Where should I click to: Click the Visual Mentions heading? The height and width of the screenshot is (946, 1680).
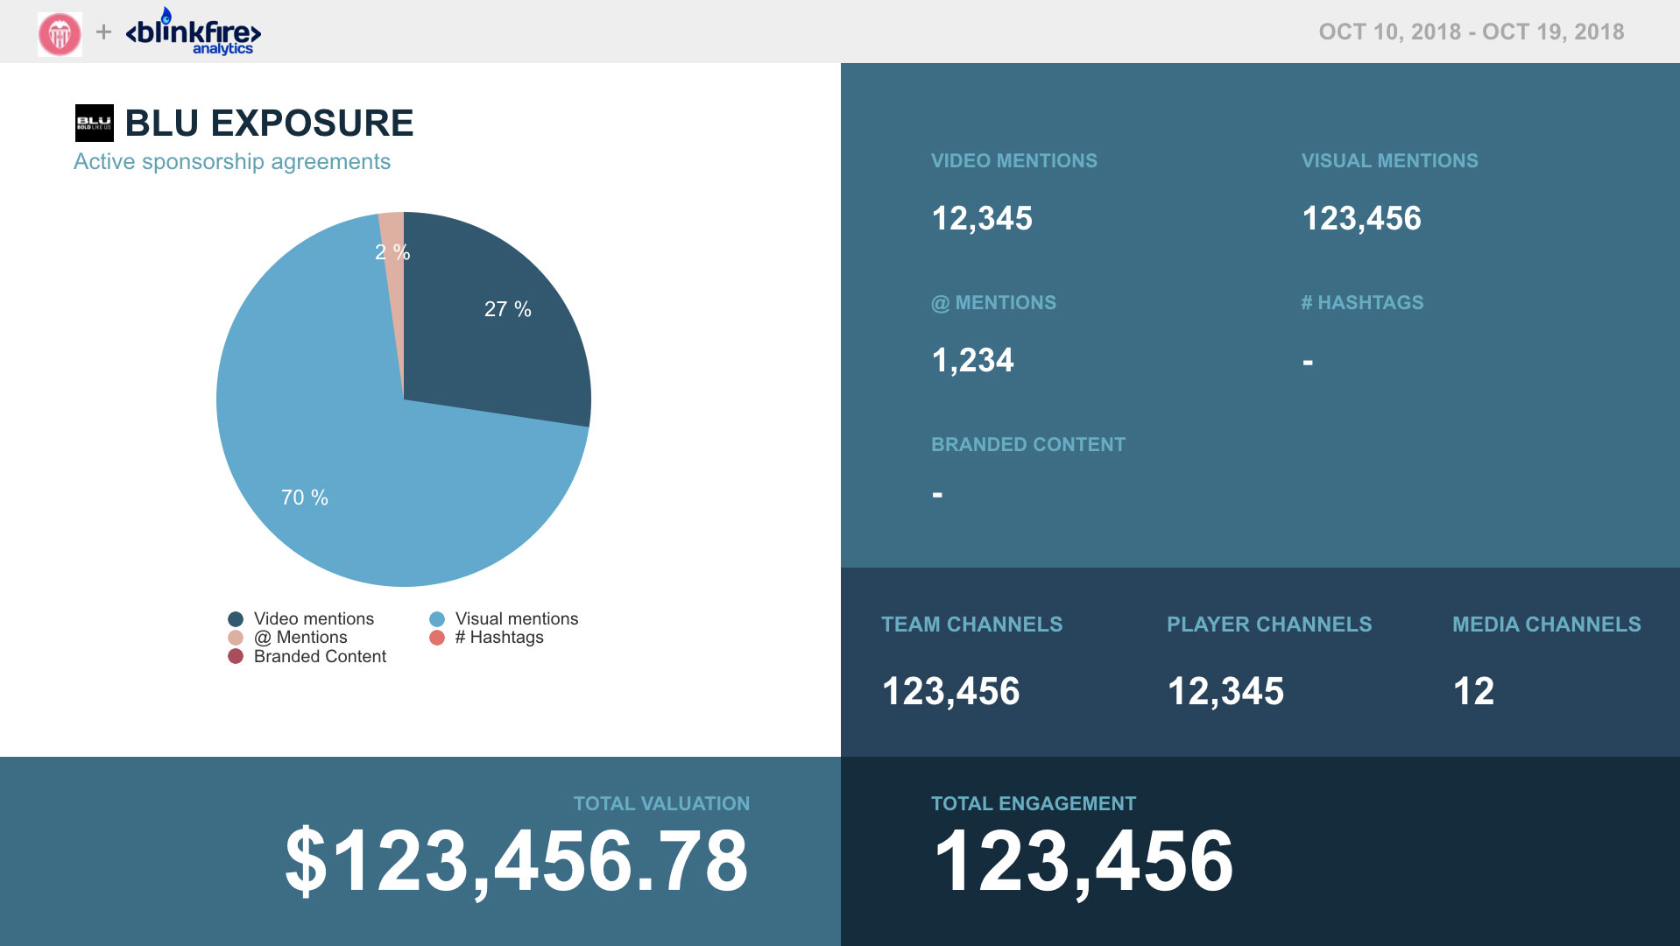pyautogui.click(x=1389, y=161)
